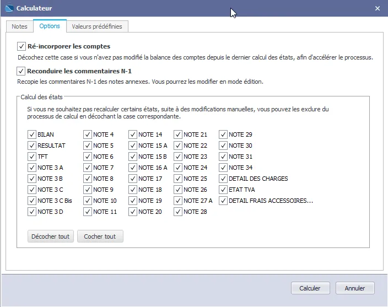388x307 pixels.
Task: Cancel with the Annuler button
Action: [x=354, y=288]
